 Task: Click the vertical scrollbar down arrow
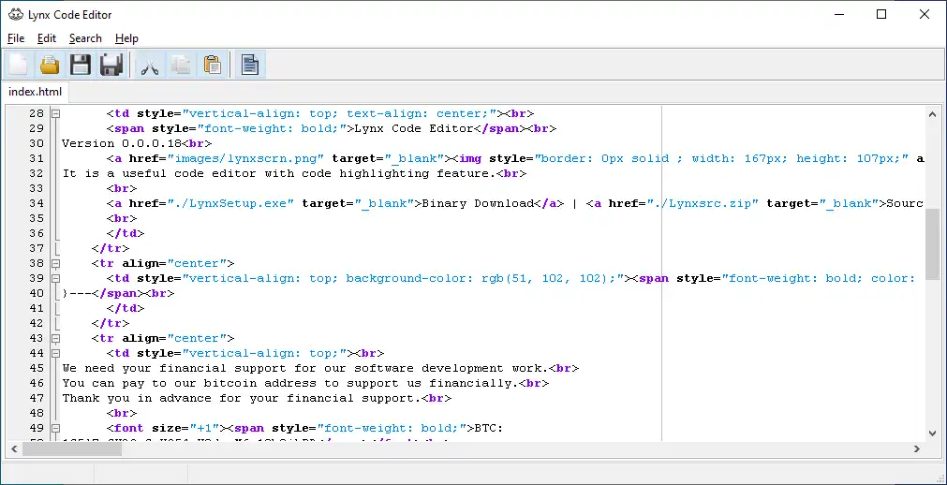point(932,434)
